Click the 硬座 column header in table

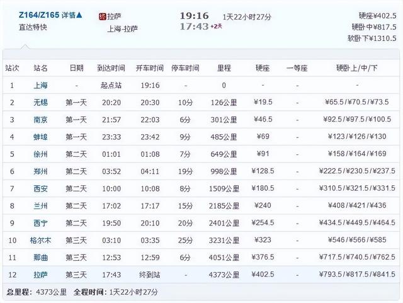(263, 67)
